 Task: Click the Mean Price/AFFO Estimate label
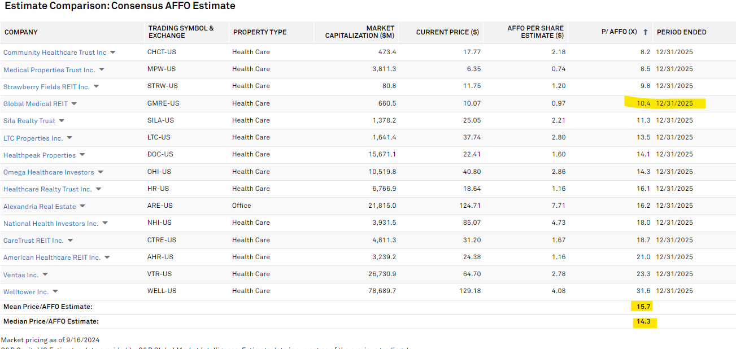coord(48,307)
